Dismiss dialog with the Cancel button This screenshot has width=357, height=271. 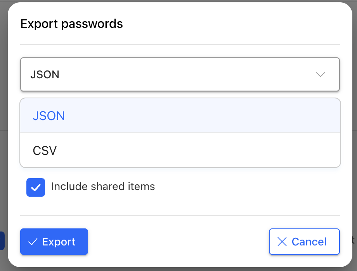tap(304, 242)
